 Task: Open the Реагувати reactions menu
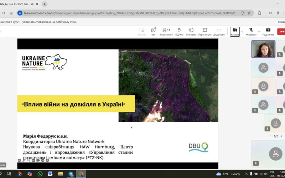click(191, 31)
